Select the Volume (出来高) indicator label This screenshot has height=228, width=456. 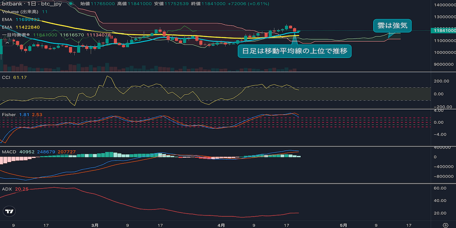click(x=20, y=12)
